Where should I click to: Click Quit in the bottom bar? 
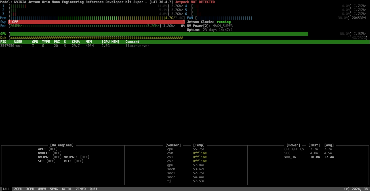[x=94, y=189]
